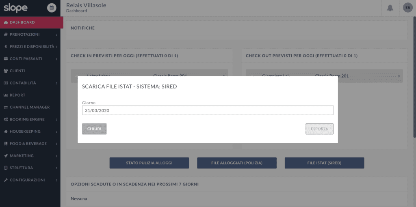Open the ER user avatar menu
The width and height of the screenshot is (416, 207).
click(x=407, y=8)
